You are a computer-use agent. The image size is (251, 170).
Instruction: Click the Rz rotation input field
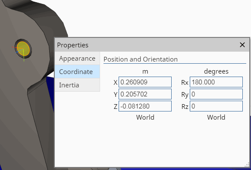point(216,106)
